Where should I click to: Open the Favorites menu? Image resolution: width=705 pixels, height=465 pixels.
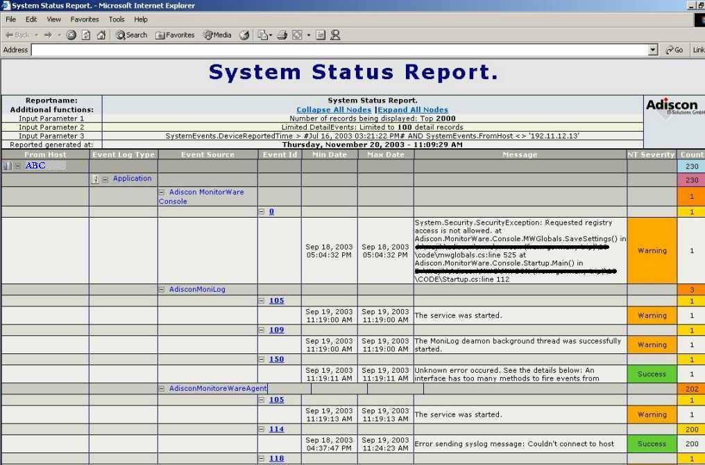click(85, 19)
